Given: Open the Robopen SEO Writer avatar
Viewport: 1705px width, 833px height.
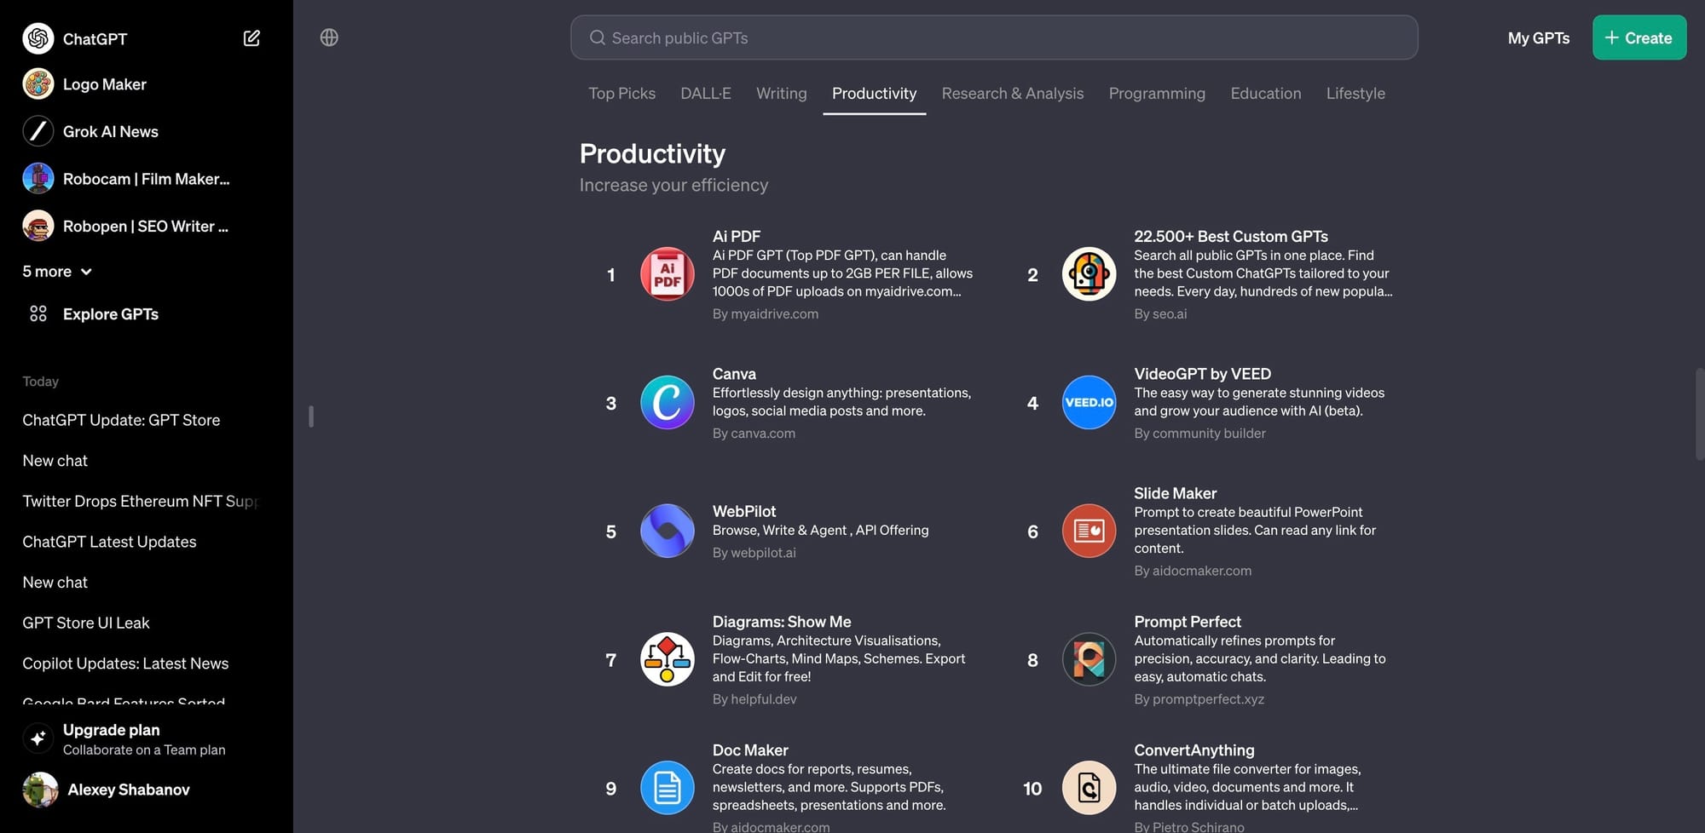Looking at the screenshot, I should tap(38, 226).
